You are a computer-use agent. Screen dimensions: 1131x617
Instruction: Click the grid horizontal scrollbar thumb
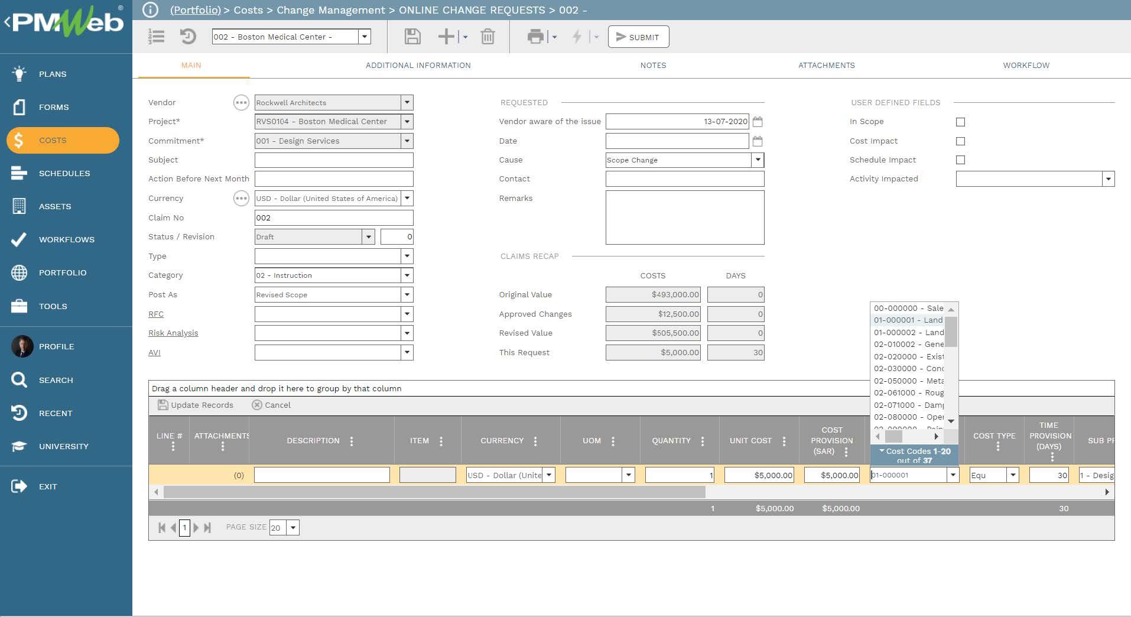coord(434,492)
